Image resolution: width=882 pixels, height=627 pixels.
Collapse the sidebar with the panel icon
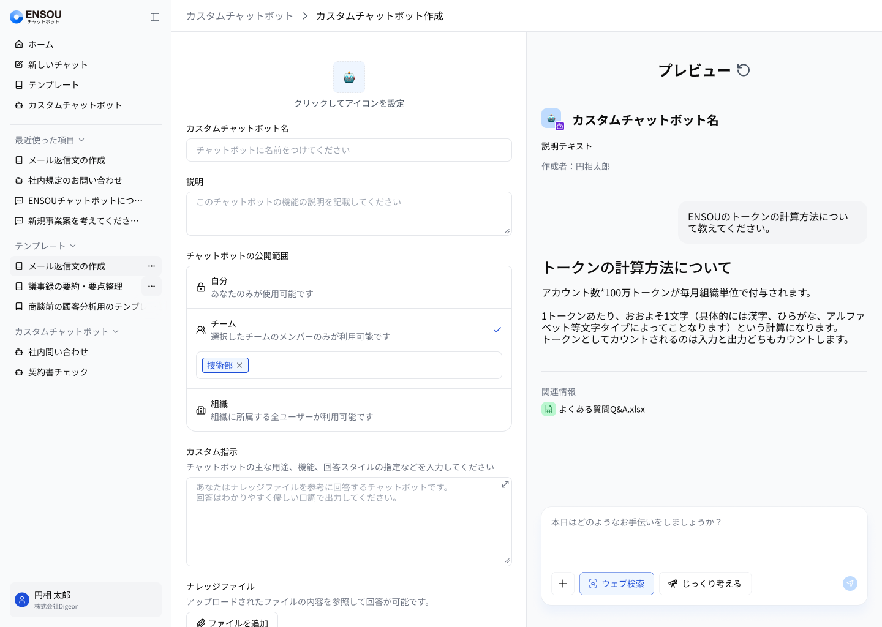point(155,17)
